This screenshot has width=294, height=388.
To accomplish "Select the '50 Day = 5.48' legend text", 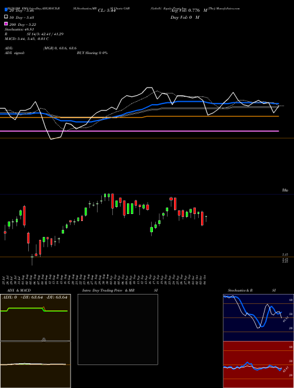I will point(22,18).
